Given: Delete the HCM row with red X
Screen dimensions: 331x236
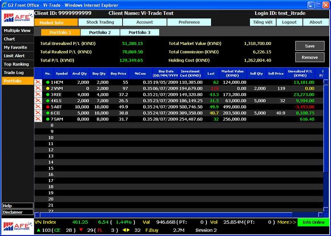Looking at the screenshot, I should [x=38, y=82].
